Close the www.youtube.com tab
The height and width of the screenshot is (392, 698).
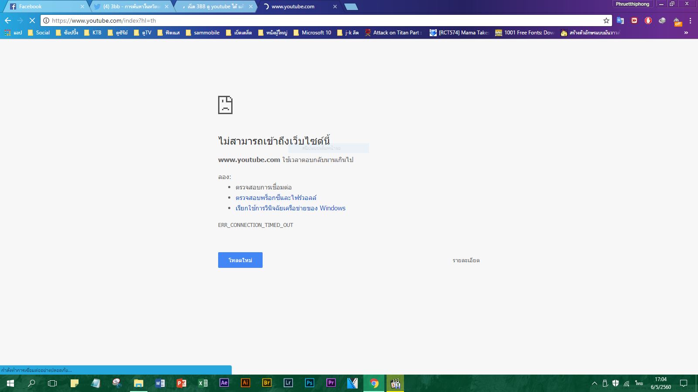point(335,7)
